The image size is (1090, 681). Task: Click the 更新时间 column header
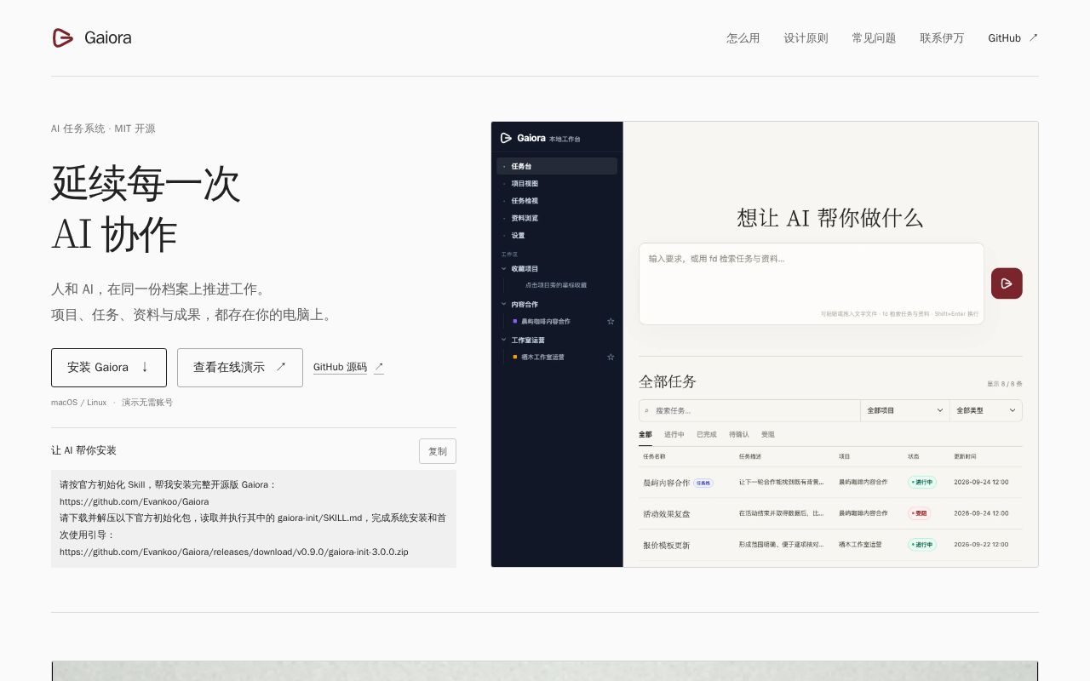pos(966,456)
